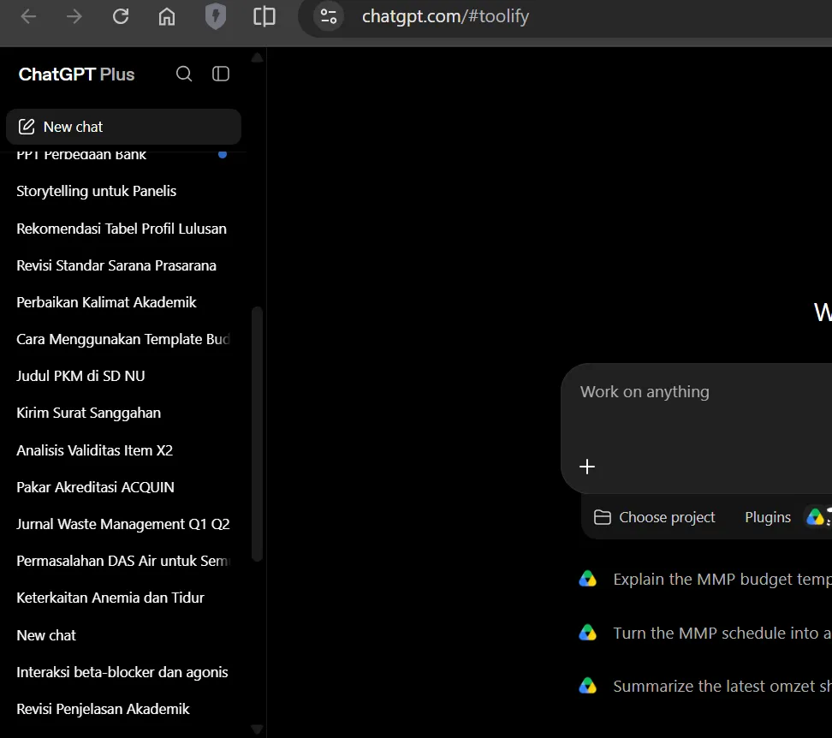This screenshot has width=832, height=738.
Task: Click the sidebar scrollbar thumb
Action: point(258,433)
